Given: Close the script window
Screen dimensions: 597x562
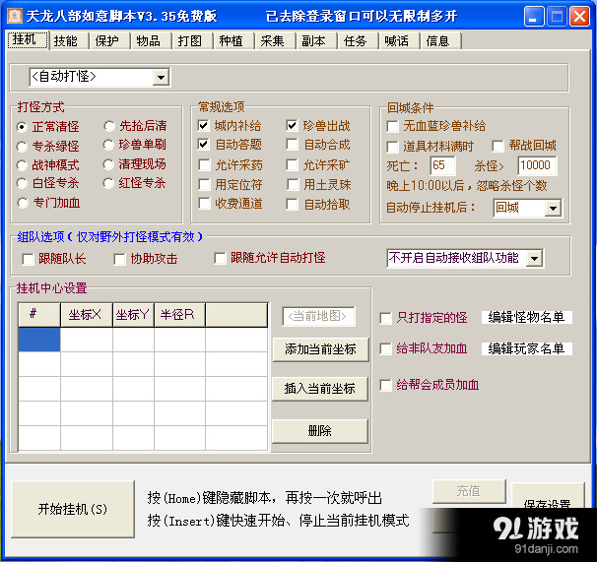Looking at the screenshot, I should [x=579, y=17].
